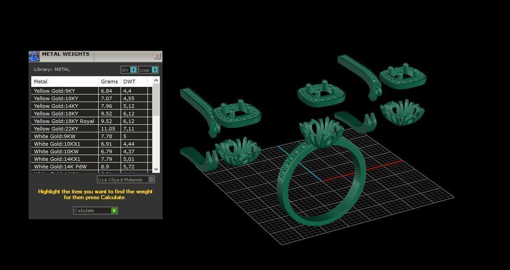Select the ring's prong head setting
Screen dimensions: 510x270
322,132
